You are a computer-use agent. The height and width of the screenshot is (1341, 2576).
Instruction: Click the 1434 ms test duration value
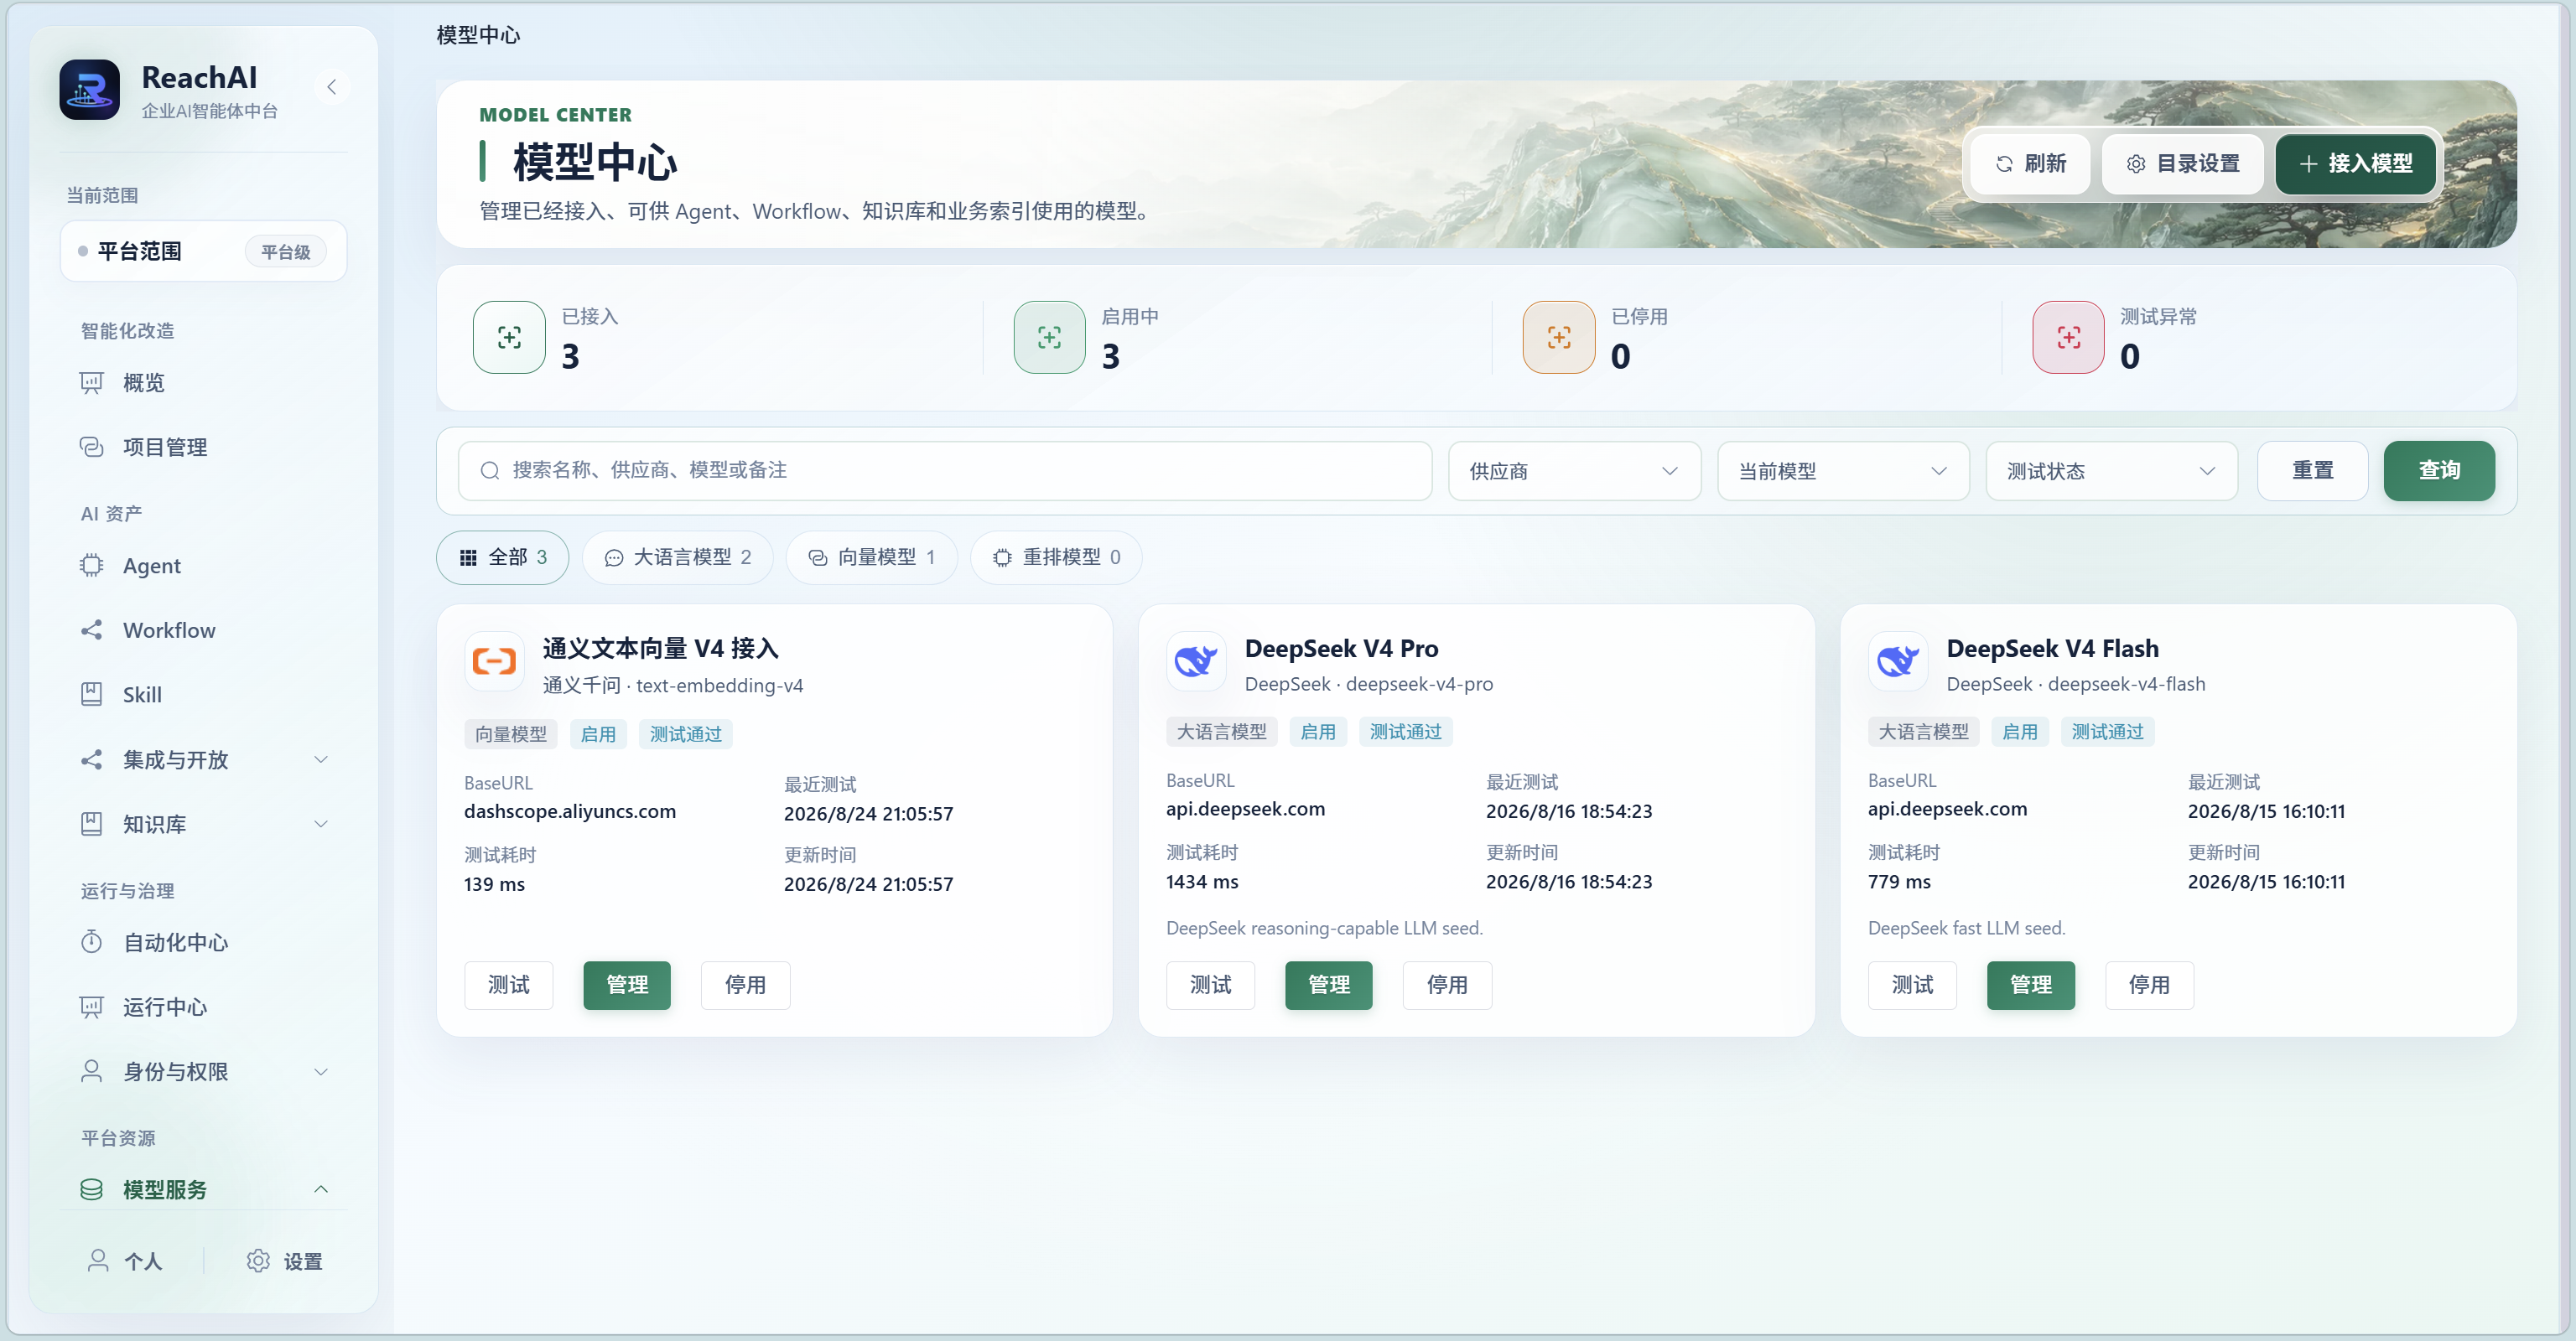[x=1202, y=883]
